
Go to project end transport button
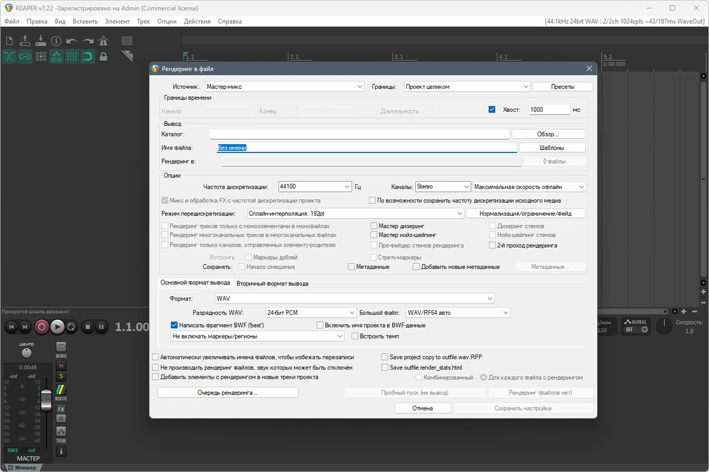(x=25, y=326)
